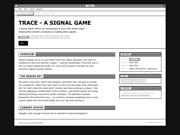The width and height of the screenshot is (180, 135).
Task: Open the Edit menu
Action: pyautogui.click(x=25, y=9)
